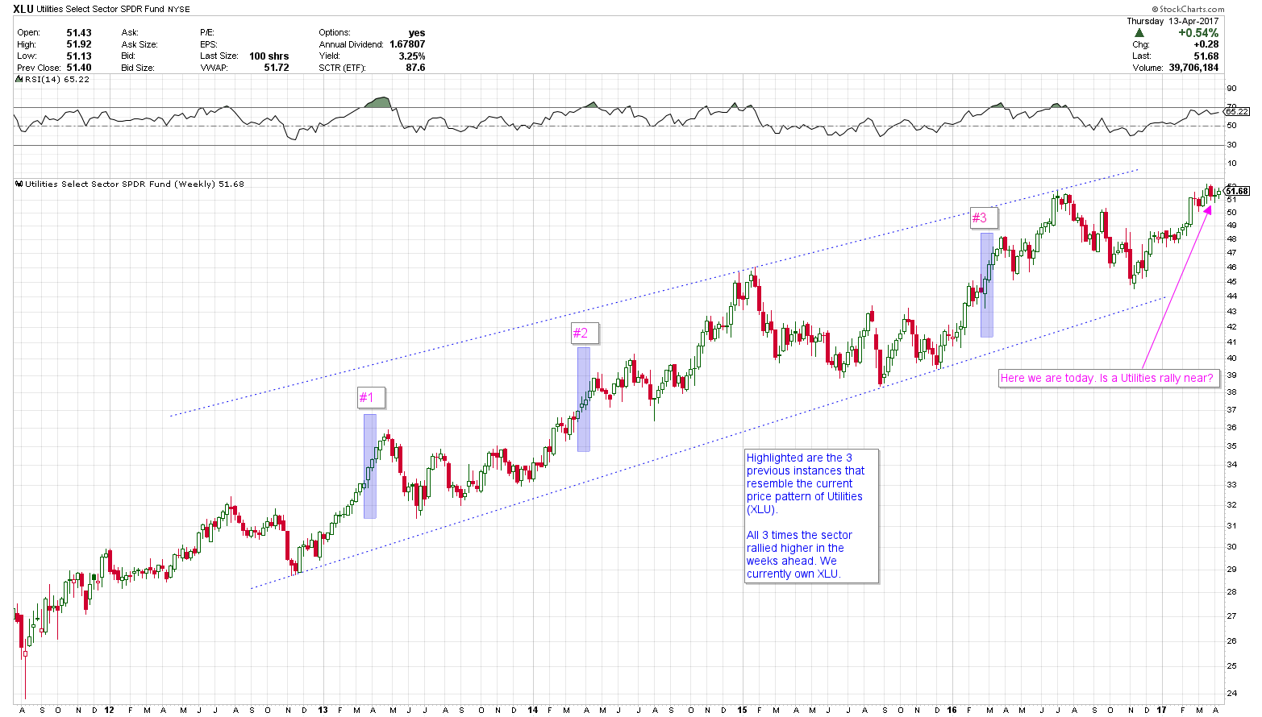This screenshot has width=1262, height=717.
Task: Click the Last value 51.68 in header
Action: pos(1206,56)
